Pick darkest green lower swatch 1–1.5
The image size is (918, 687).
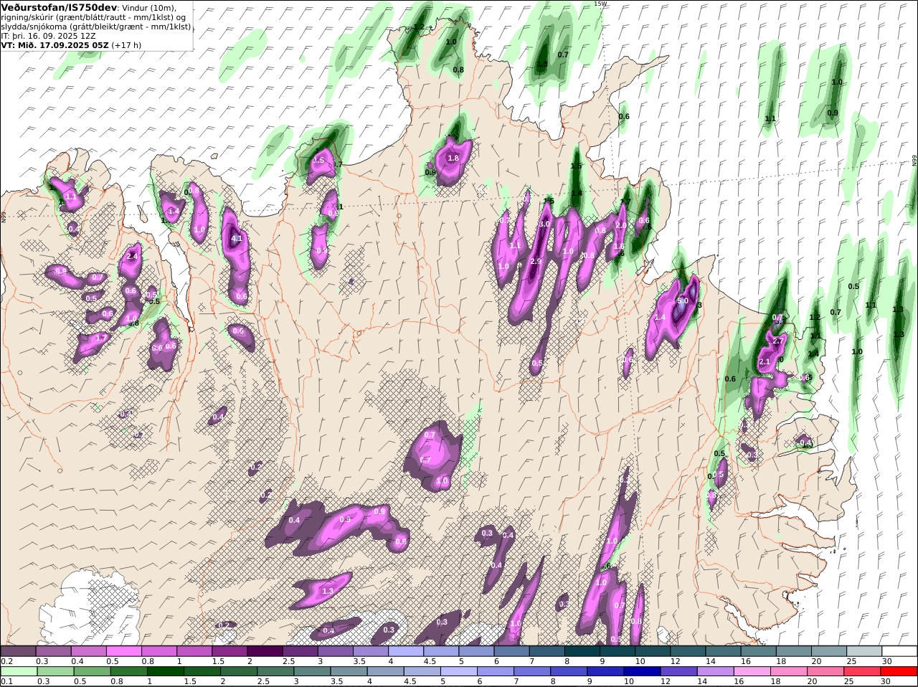166,672
